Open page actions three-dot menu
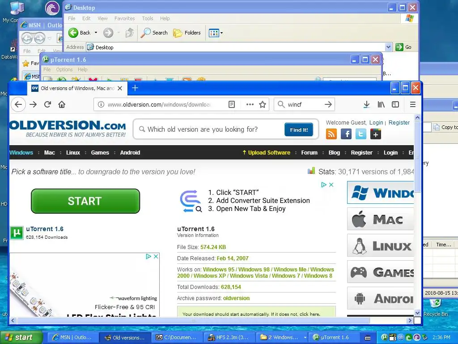458x344 pixels. tap(250, 104)
